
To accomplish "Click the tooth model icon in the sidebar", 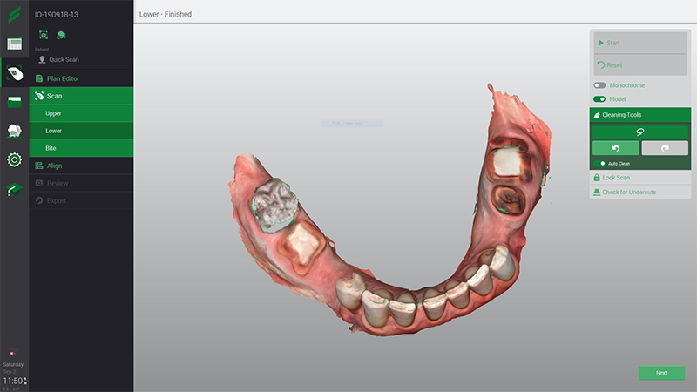I will pyautogui.click(x=14, y=131).
